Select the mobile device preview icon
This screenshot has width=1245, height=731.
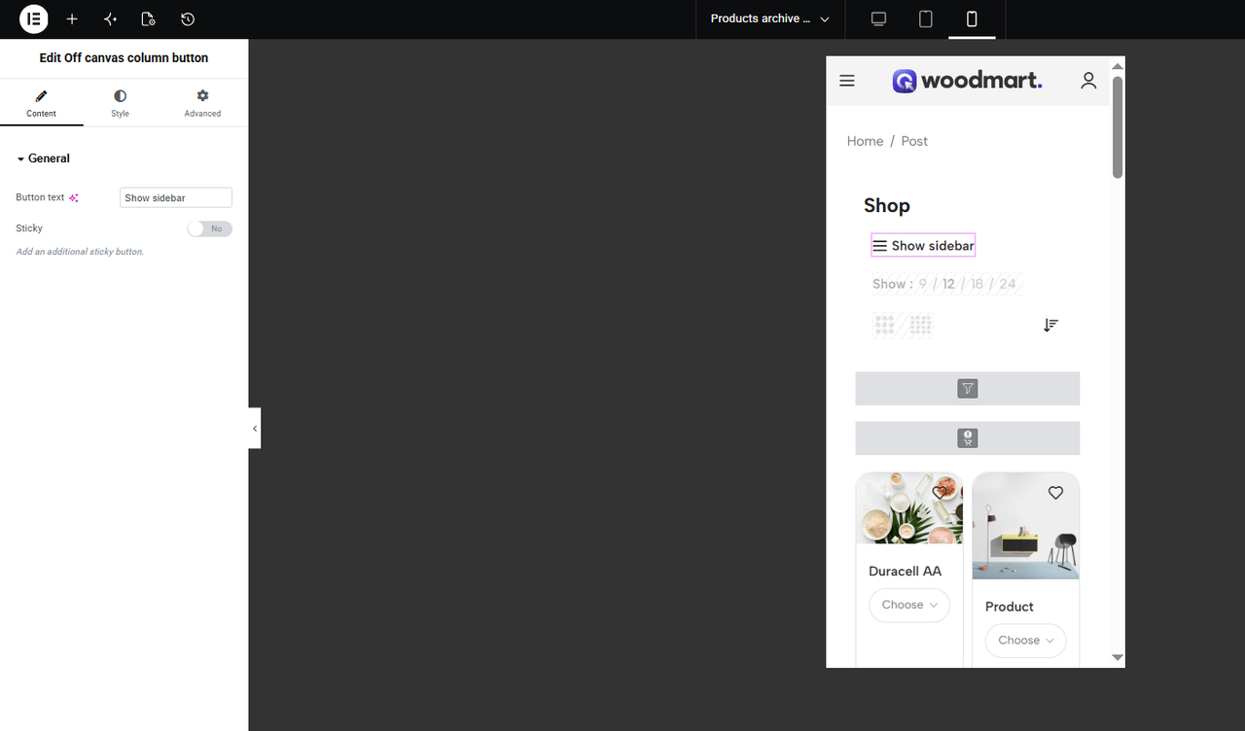(972, 18)
